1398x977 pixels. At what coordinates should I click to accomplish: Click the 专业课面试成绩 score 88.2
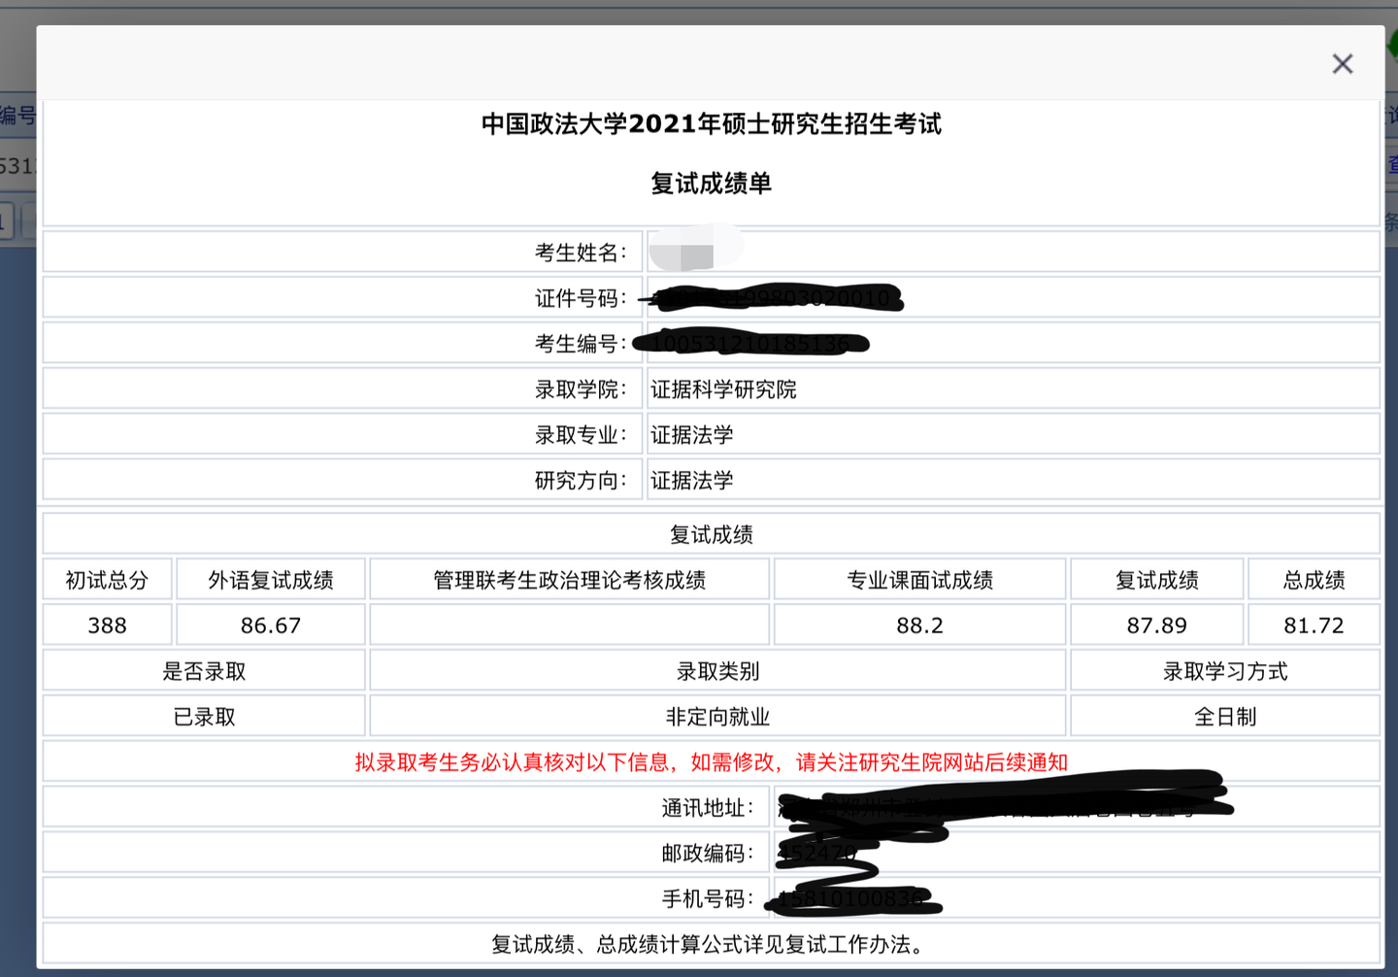click(x=918, y=624)
